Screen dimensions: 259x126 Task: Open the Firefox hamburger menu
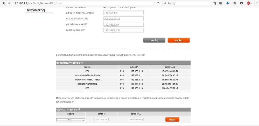click(x=256, y=3)
